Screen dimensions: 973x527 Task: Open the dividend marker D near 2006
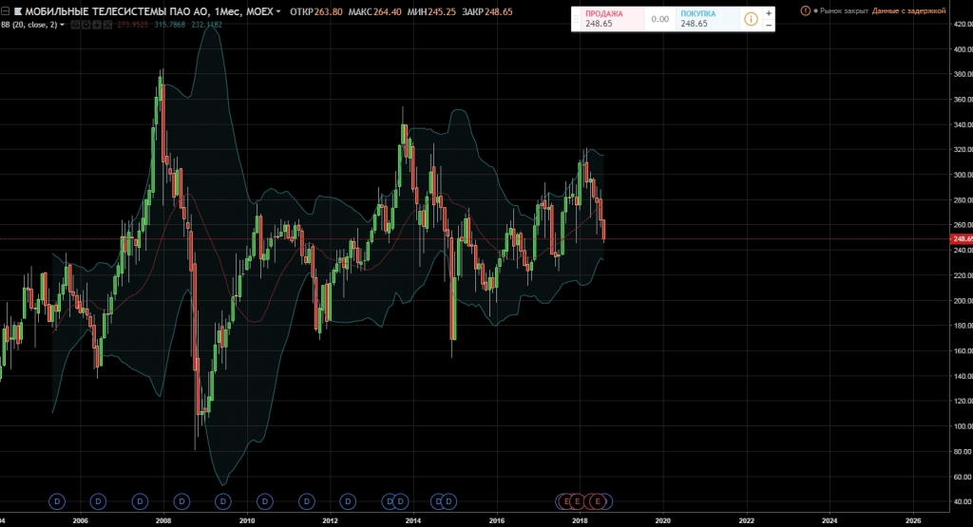click(56, 501)
